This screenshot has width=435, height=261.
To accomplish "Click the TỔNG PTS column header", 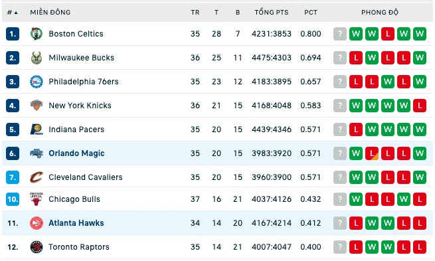I will tap(272, 13).
